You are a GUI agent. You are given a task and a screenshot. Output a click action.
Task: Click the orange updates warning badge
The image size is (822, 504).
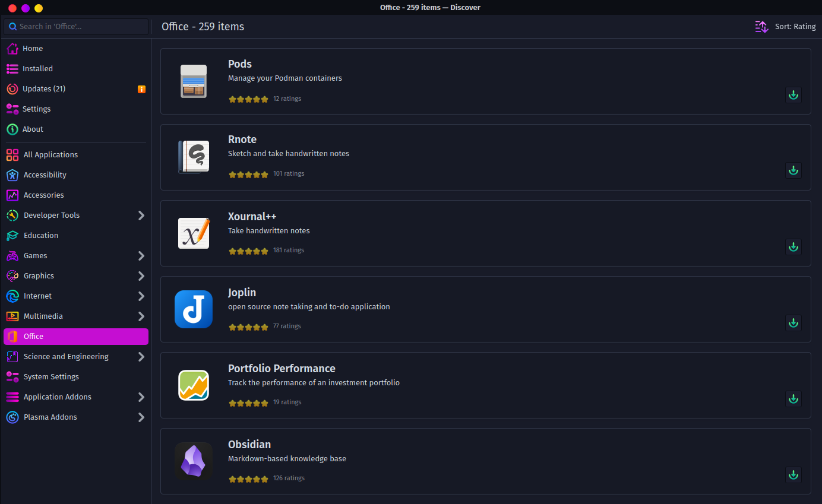141,89
